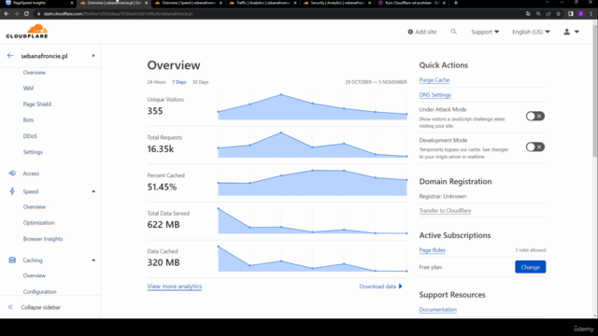This screenshot has width=598, height=336.
Task: Click the browser profile avatar icon
Action: pyautogui.click(x=581, y=14)
